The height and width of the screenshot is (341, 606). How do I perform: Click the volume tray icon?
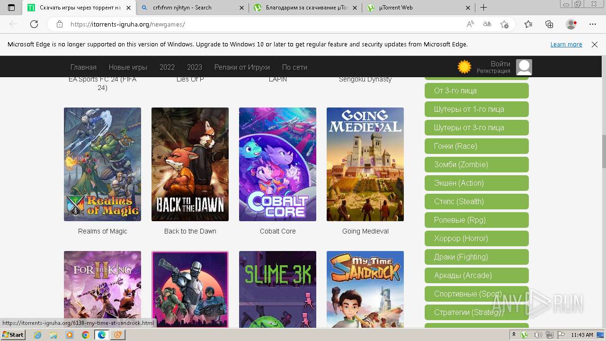[538, 335]
